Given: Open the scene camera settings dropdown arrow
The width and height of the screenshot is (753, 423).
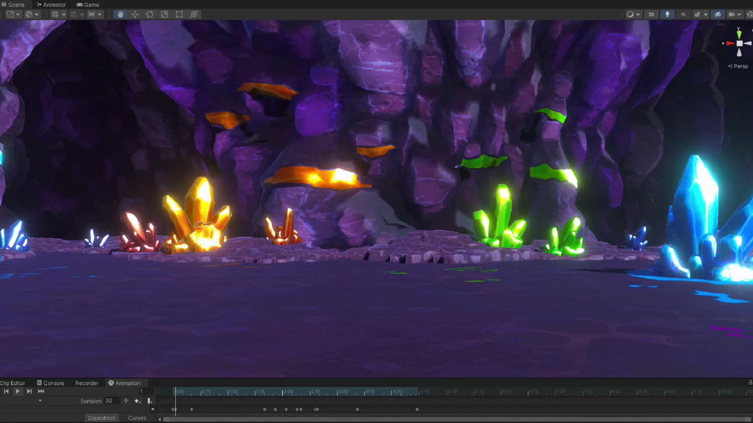Looking at the screenshot, I should coord(739,15).
